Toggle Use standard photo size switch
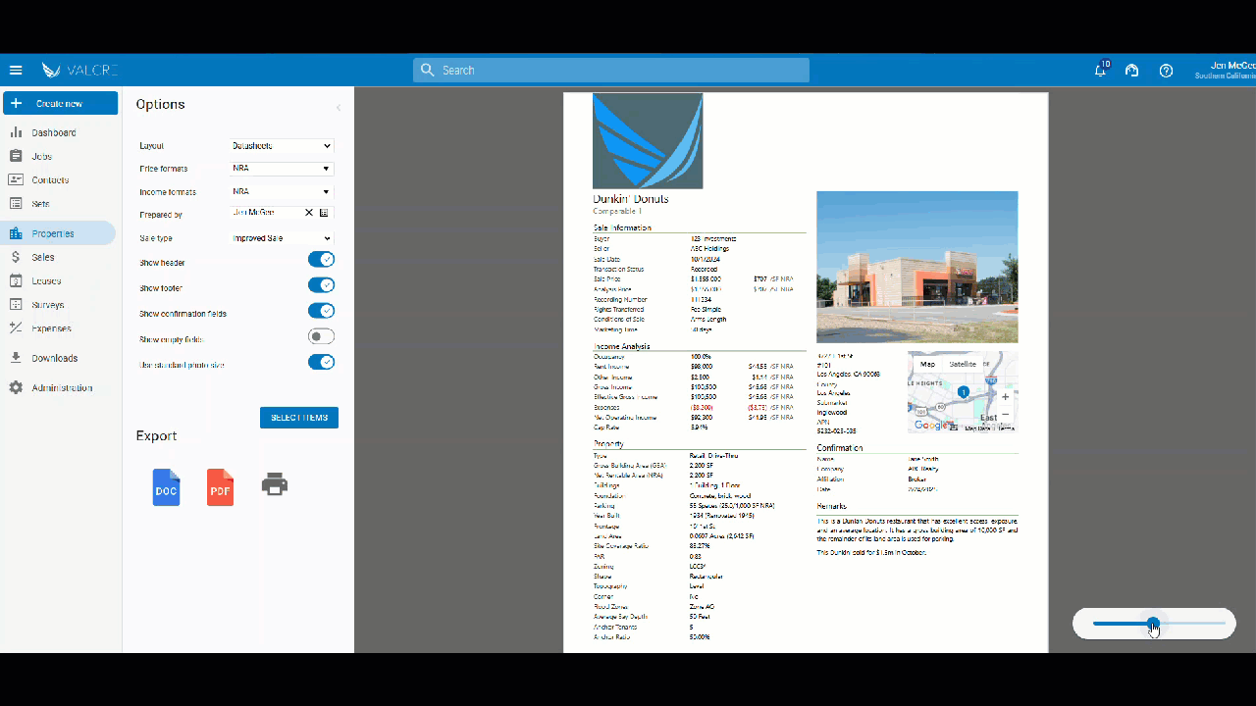Image resolution: width=1256 pixels, height=706 pixels. tap(322, 362)
